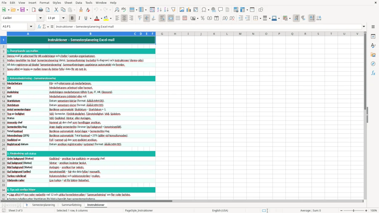The width and height of the screenshot is (379, 213).
Task: Click the Save document icon
Action: tap(23, 10)
